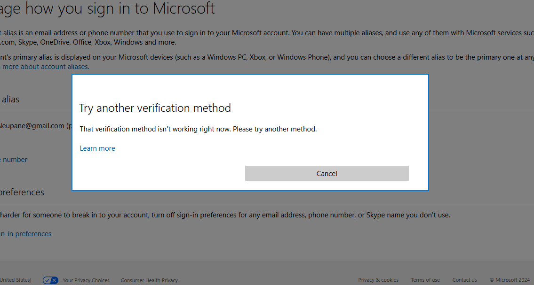Open Consumer Health Privacy link
The image size is (534, 285).
click(149, 280)
